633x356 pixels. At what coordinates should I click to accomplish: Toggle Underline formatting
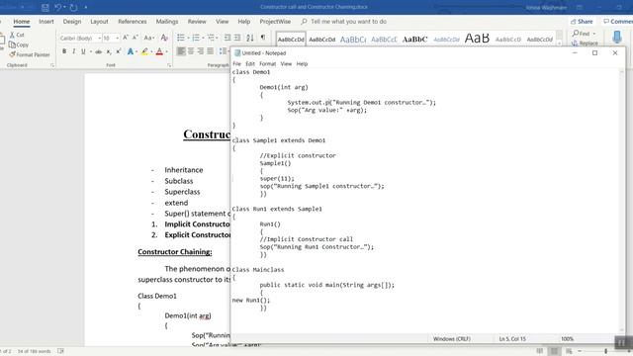83,51
